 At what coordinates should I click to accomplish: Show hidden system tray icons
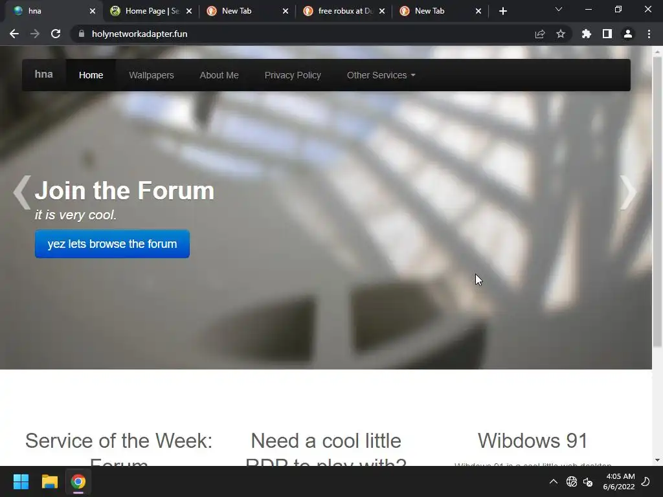point(553,481)
